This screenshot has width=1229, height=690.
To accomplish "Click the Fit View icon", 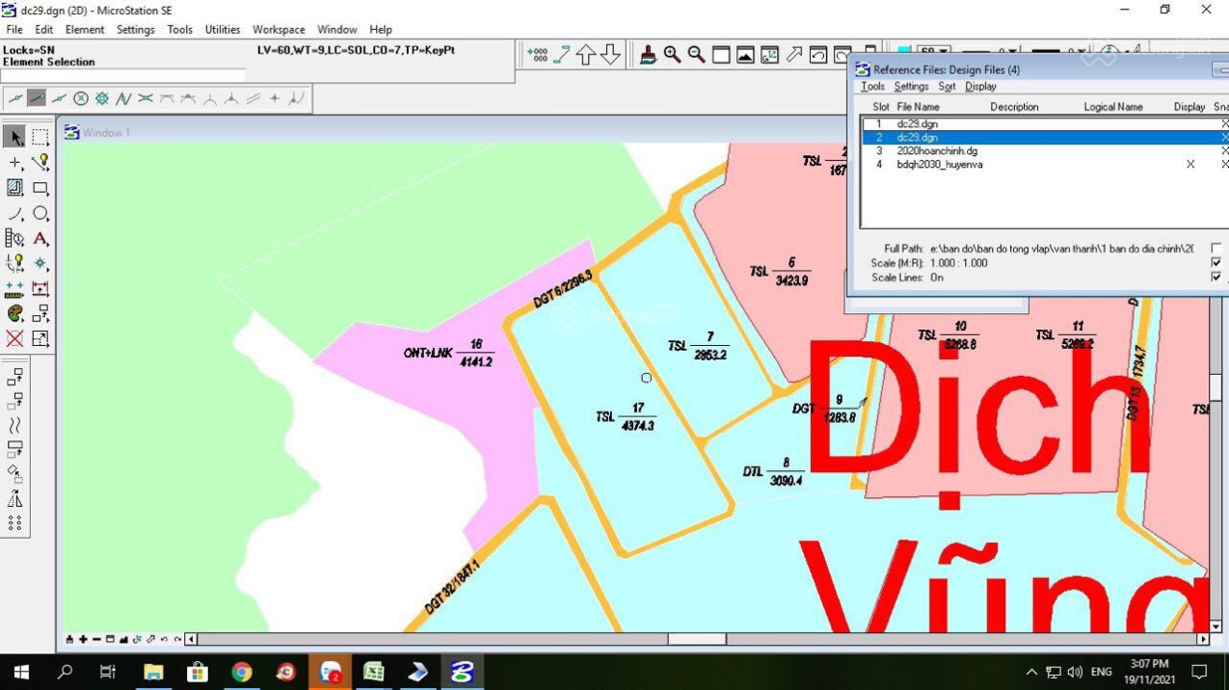I will pos(745,55).
